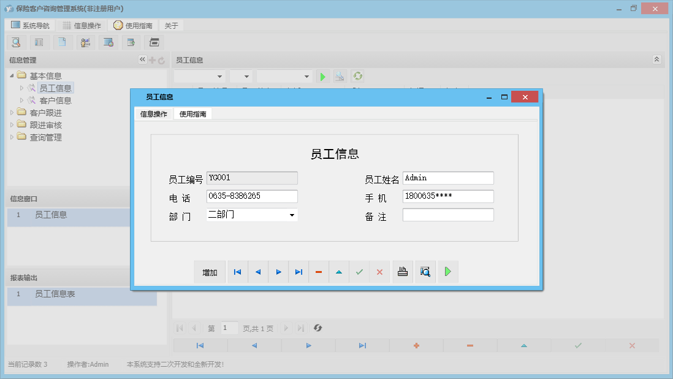Screen dimensions: 673x379
Task: Click the 增加 add button
Action: click(210, 272)
